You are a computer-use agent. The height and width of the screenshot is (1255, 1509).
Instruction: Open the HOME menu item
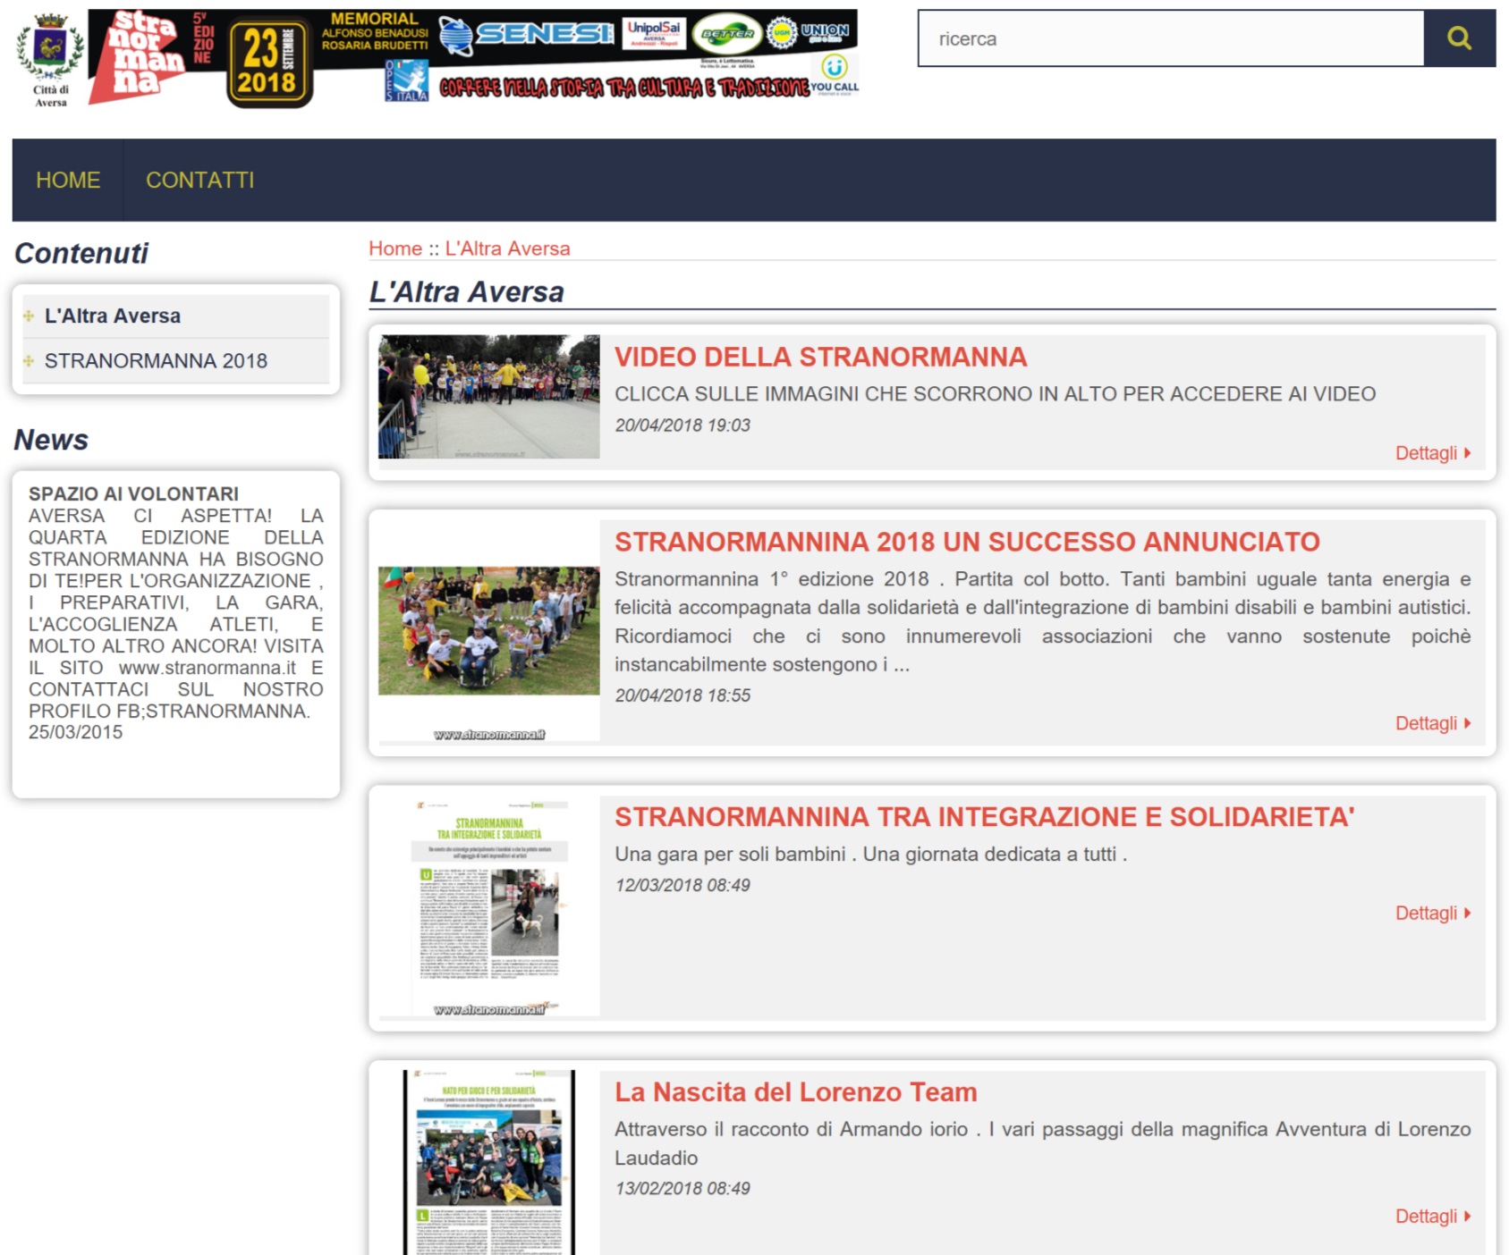pos(68,181)
